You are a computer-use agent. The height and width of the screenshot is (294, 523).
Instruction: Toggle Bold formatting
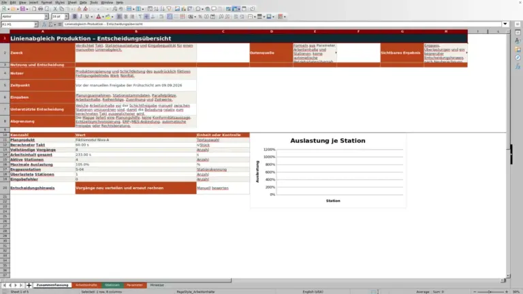[x=75, y=16]
